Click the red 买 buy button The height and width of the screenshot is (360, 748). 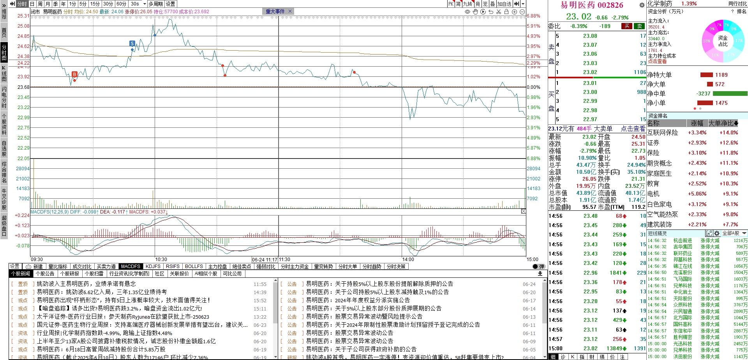(x=627, y=26)
